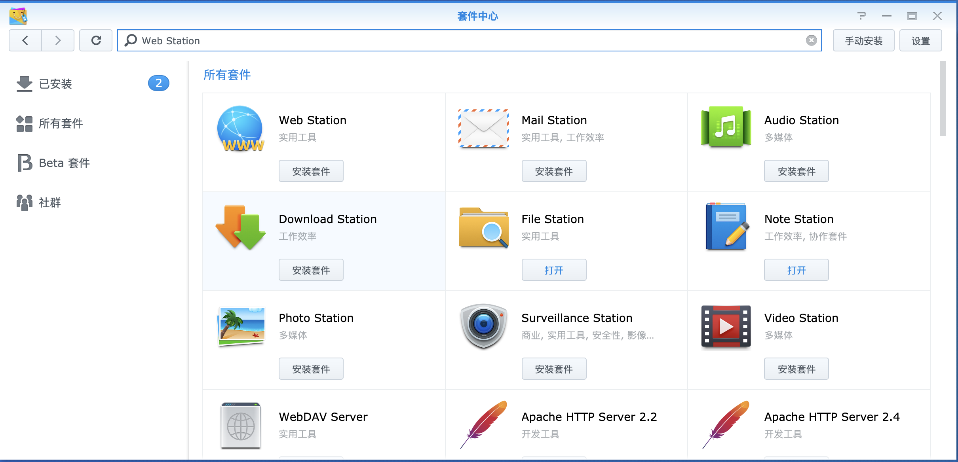Viewport: 958px width, 462px height.
Task: Install Video Station via 安装套件
Action: (796, 369)
